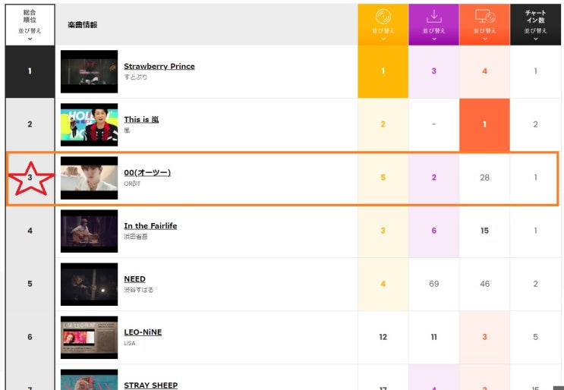Viewport: 564px width, 390px height.
Task: Click the CD sales disc icon
Action: point(383,17)
